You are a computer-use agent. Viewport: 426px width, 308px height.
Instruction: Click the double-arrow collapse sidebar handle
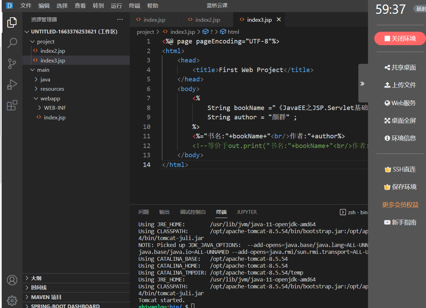click(x=362, y=83)
